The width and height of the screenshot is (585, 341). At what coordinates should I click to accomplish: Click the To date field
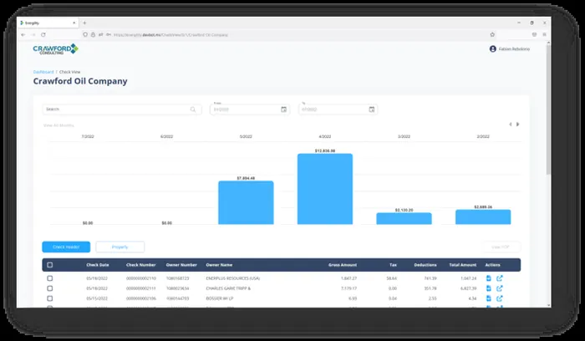coord(338,109)
